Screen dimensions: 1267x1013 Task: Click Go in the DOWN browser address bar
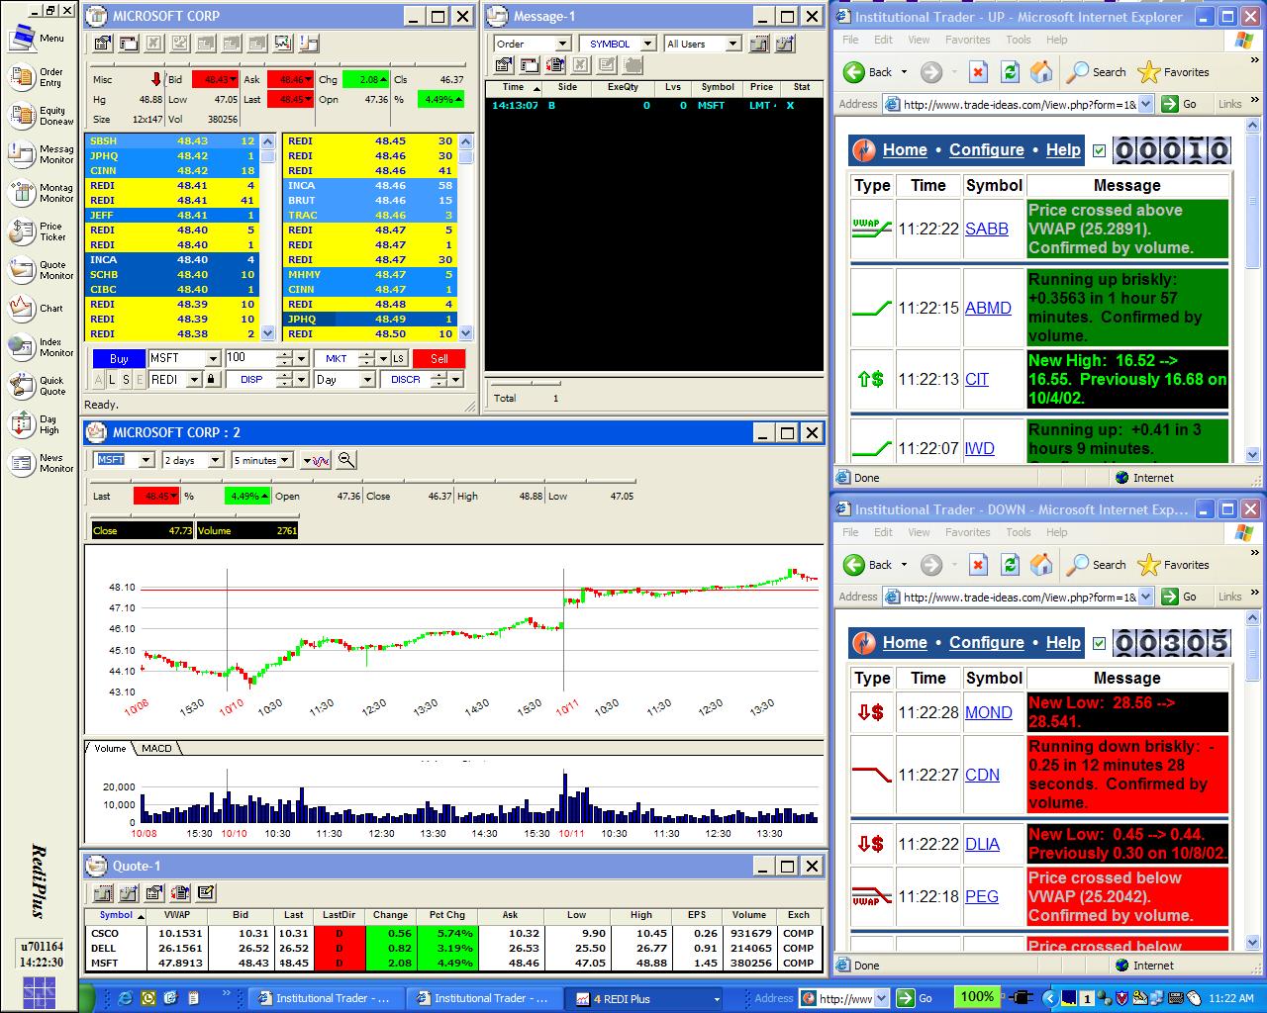[1180, 597]
